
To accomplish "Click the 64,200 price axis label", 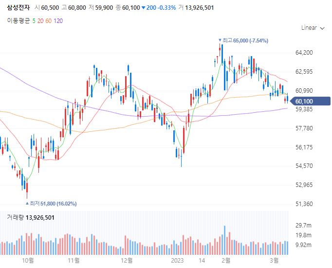I will pyautogui.click(x=304, y=53).
